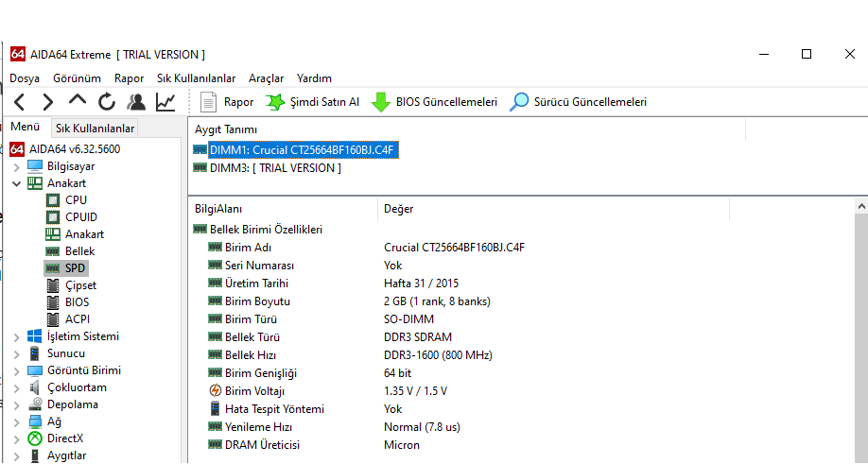Image resolution: width=868 pixels, height=464 pixels.
Task: Expand the Depolama tree node
Action: [17, 405]
